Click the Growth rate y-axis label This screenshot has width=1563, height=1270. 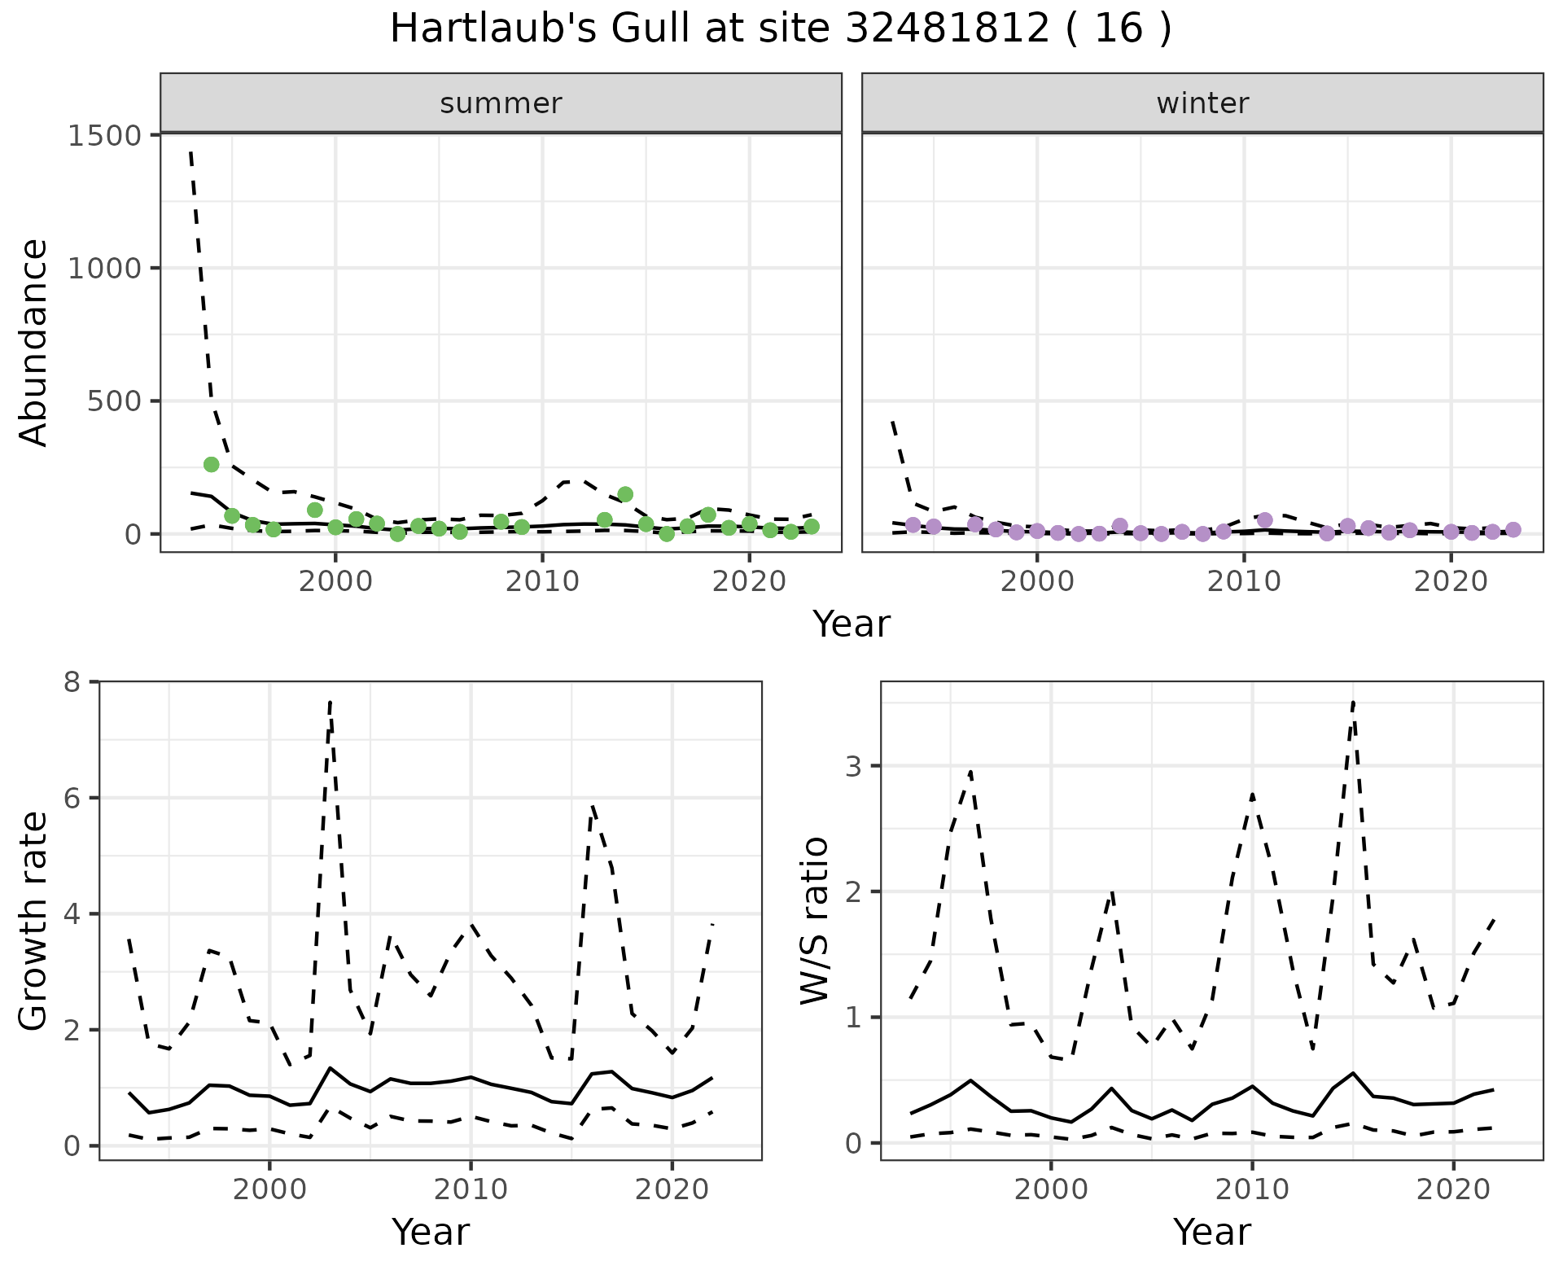(33, 921)
